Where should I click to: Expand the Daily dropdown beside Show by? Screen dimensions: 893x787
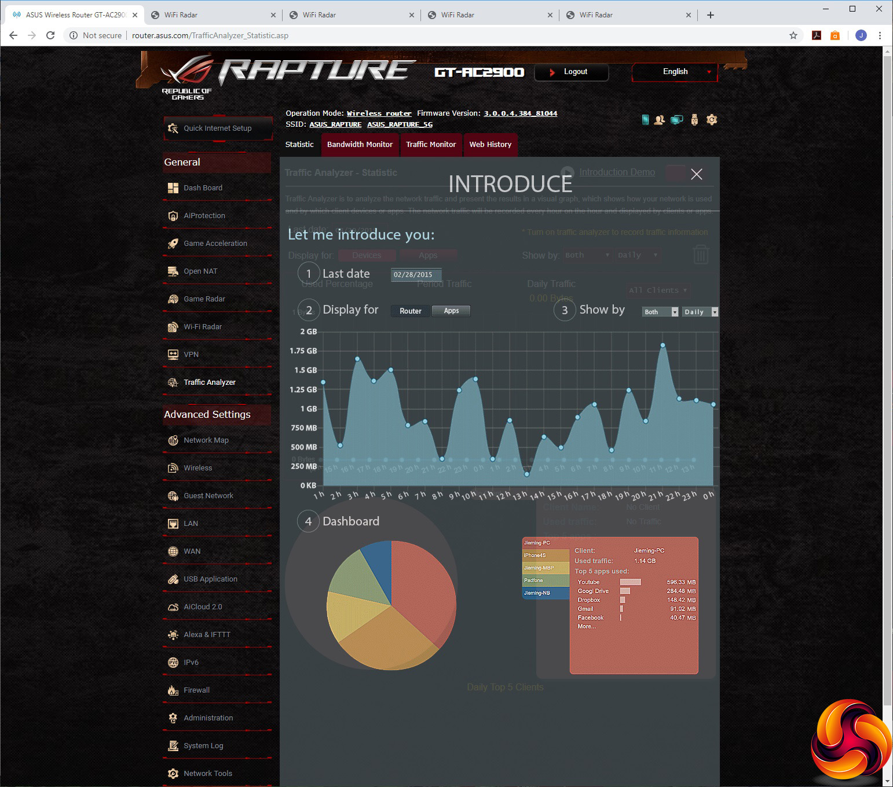700,312
